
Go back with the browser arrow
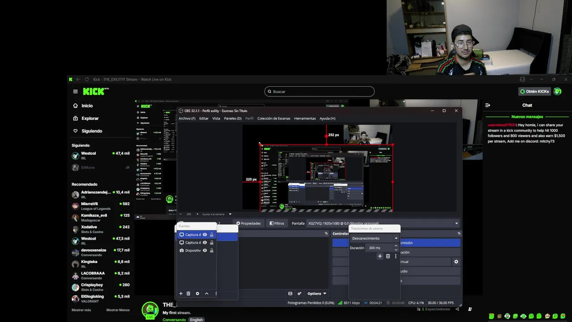coord(78,79)
